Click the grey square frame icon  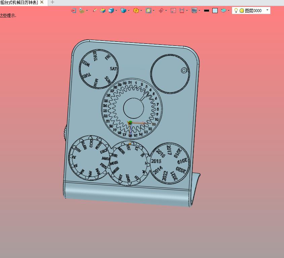(x=173, y=11)
